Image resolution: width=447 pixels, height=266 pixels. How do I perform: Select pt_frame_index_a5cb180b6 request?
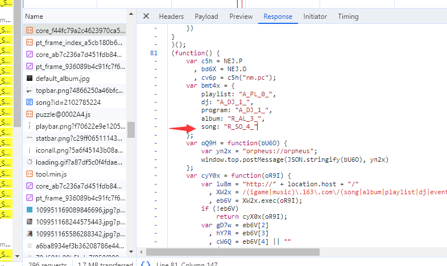pyautogui.click(x=74, y=43)
